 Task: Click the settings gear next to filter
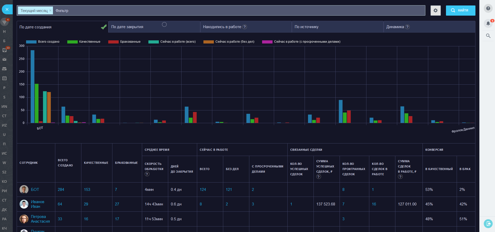(435, 10)
